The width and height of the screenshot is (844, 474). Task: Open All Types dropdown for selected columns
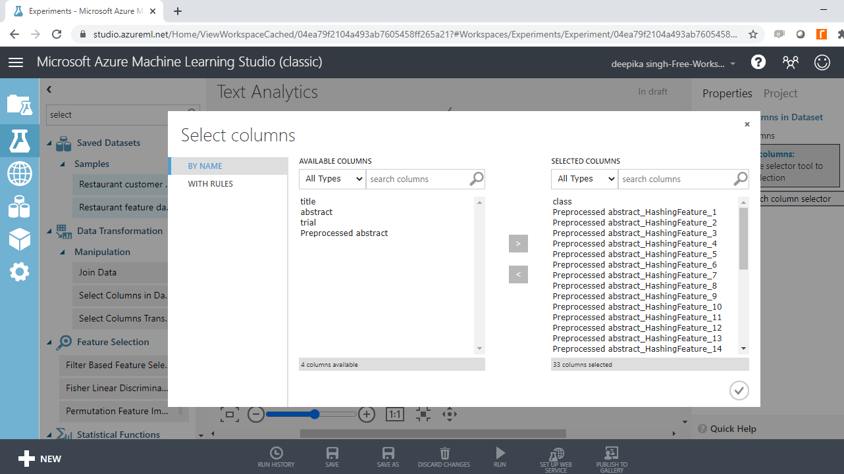(x=585, y=179)
